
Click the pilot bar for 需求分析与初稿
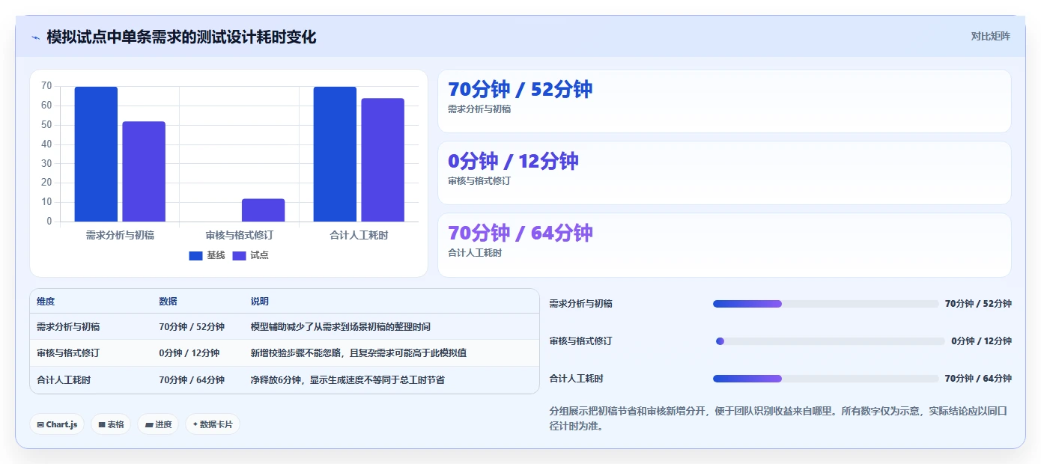point(144,171)
